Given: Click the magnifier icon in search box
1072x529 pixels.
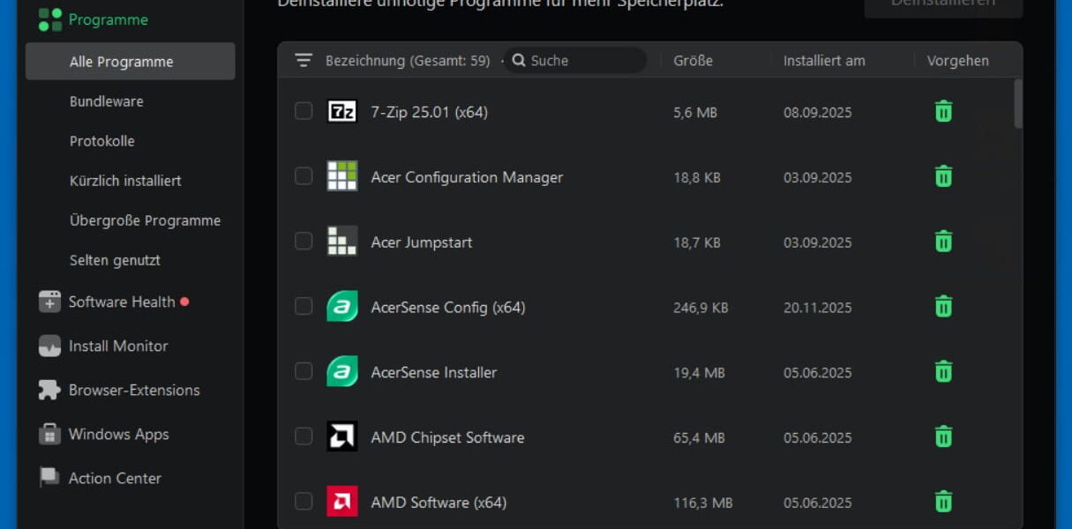Looking at the screenshot, I should 519,61.
